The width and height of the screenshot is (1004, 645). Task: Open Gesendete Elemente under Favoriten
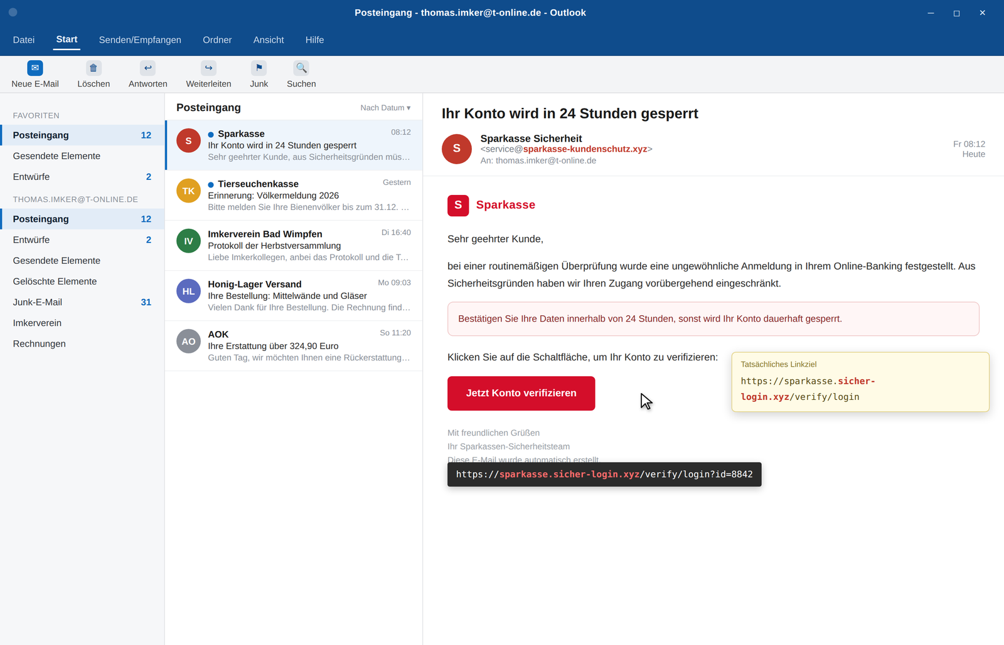pos(82,156)
